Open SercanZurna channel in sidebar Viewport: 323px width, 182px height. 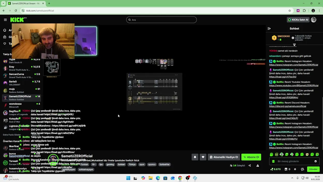(21, 76)
